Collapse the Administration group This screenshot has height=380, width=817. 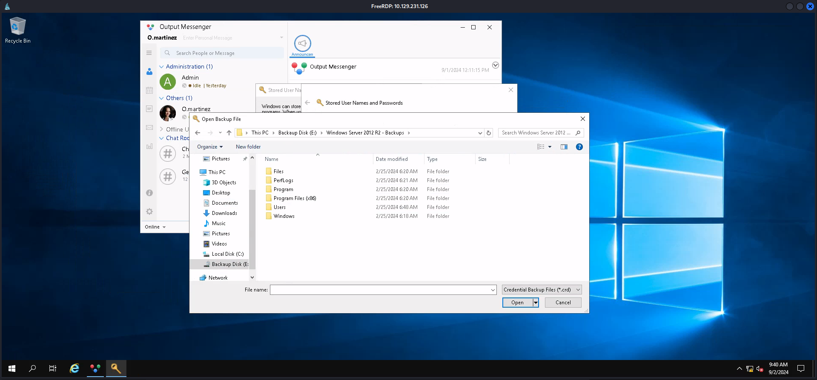click(x=161, y=67)
